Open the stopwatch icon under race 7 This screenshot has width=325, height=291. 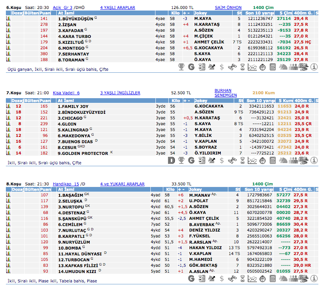click(x=263, y=160)
